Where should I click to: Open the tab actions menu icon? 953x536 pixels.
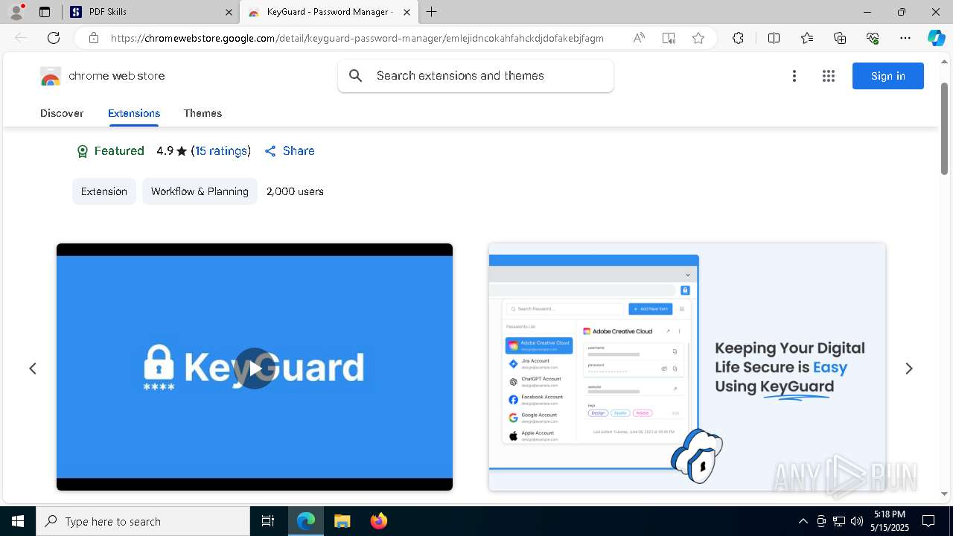tap(45, 12)
